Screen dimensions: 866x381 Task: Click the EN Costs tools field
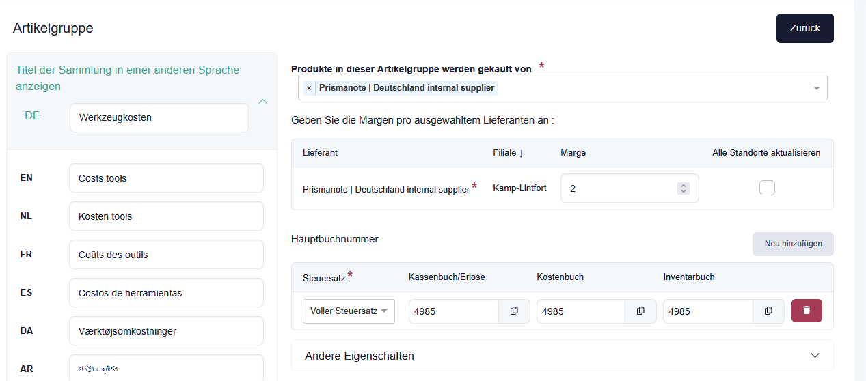pyautogui.click(x=166, y=178)
